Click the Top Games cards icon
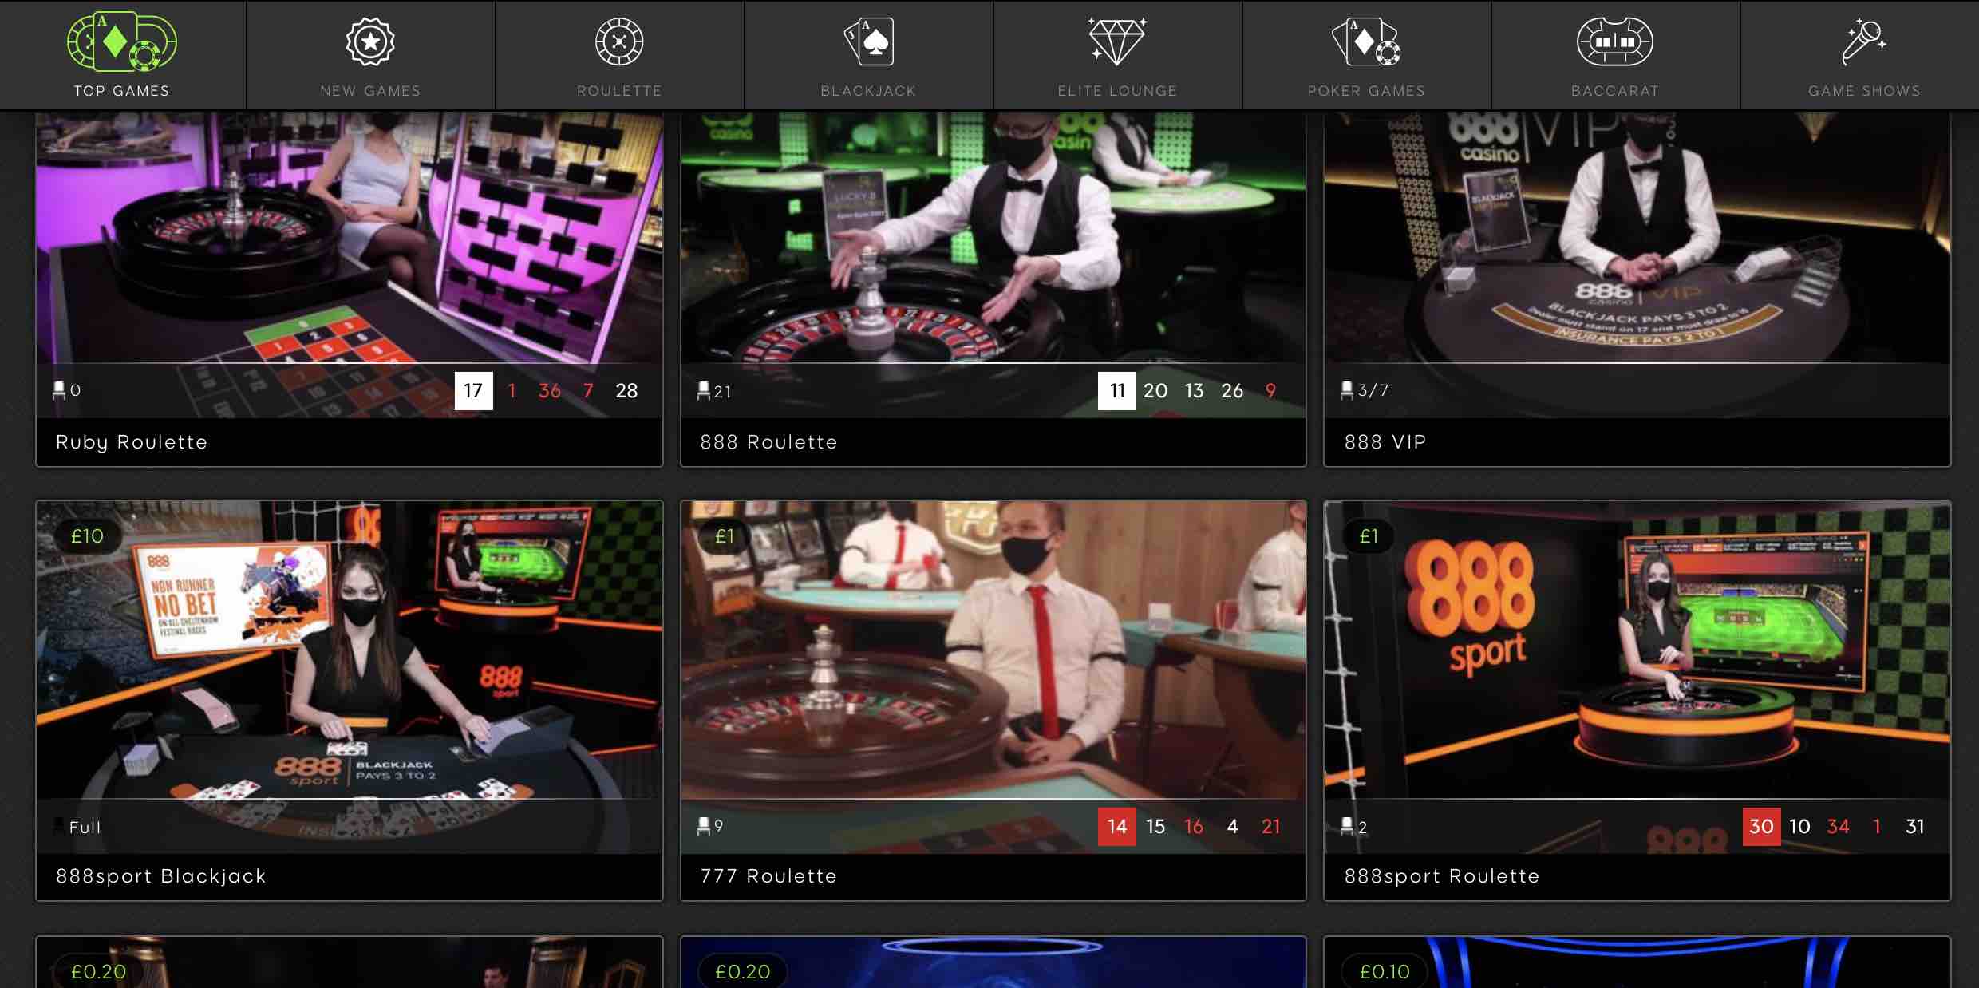 122,41
